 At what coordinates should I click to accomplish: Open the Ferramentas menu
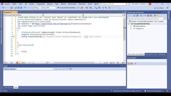click(x=72, y=4)
